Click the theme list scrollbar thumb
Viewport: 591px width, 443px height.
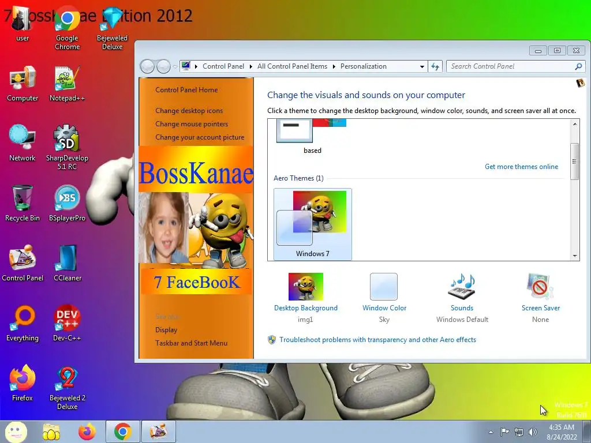pyautogui.click(x=575, y=162)
